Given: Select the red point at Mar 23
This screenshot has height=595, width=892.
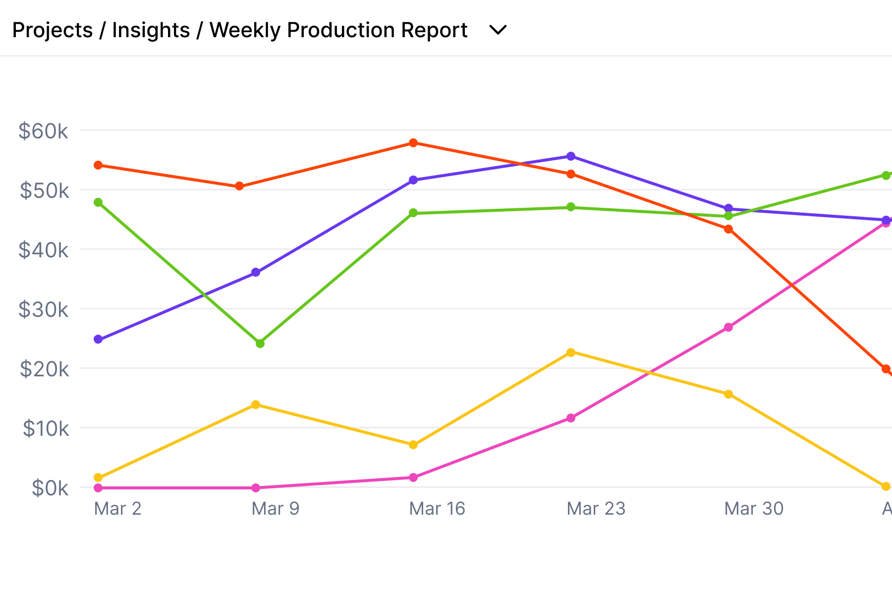Looking at the screenshot, I should 571,174.
